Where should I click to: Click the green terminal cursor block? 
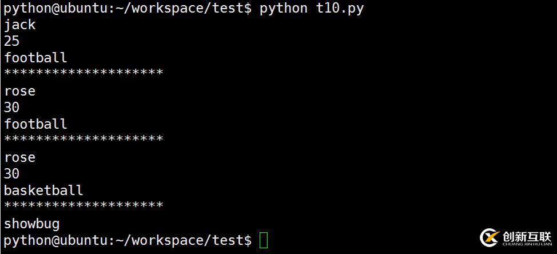click(x=263, y=240)
